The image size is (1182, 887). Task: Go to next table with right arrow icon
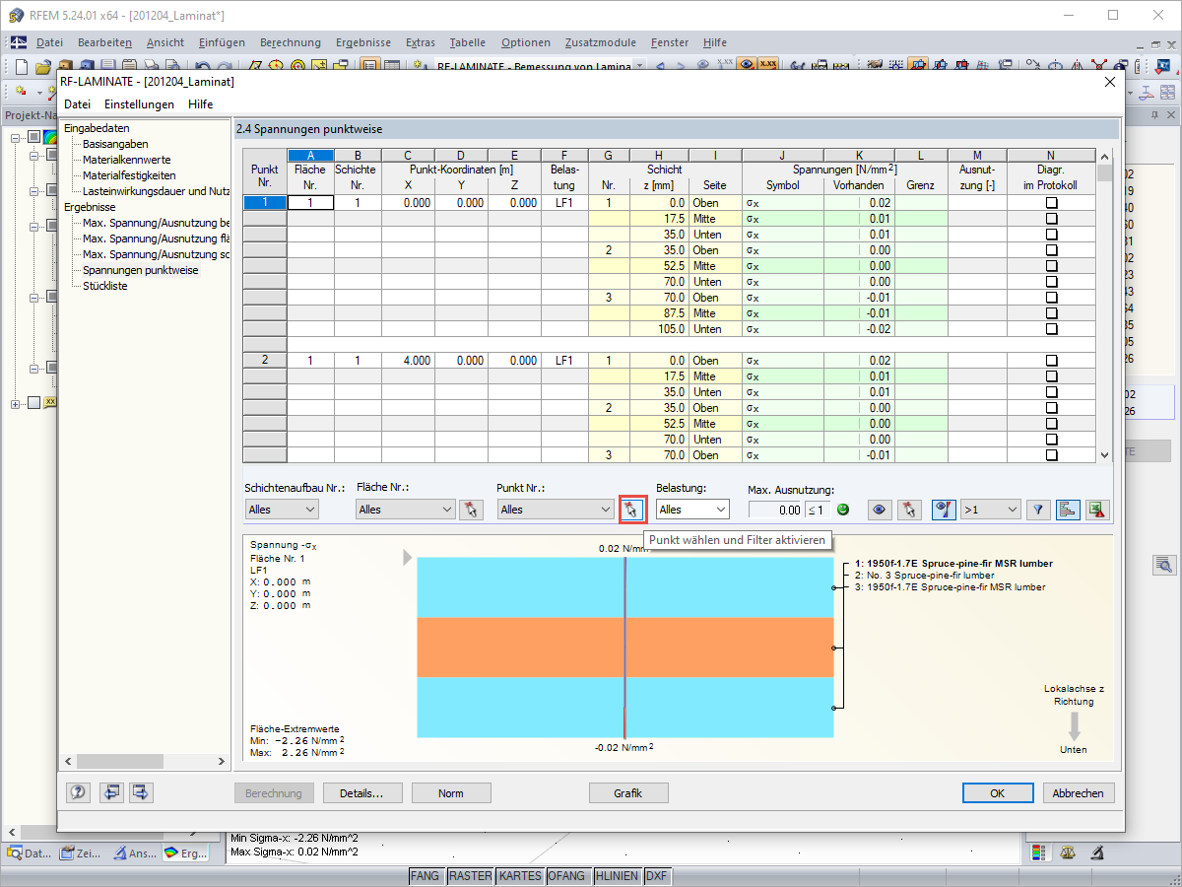pos(142,792)
